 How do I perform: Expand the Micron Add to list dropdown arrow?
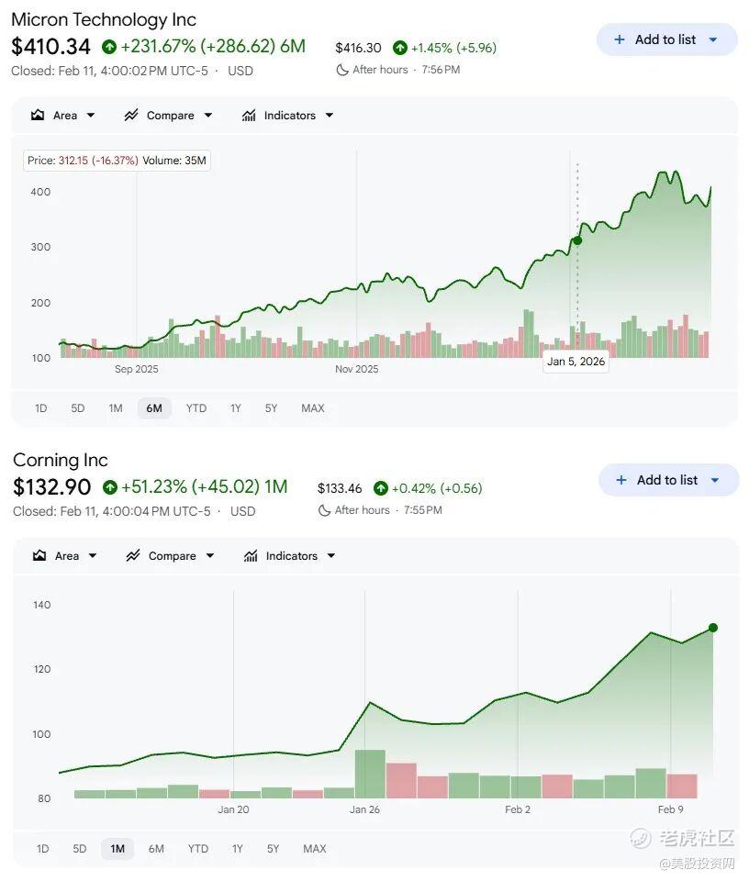pyautogui.click(x=714, y=39)
